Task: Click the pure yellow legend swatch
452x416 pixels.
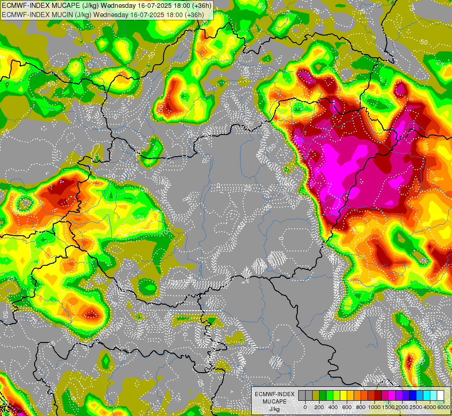Action: pos(344,395)
